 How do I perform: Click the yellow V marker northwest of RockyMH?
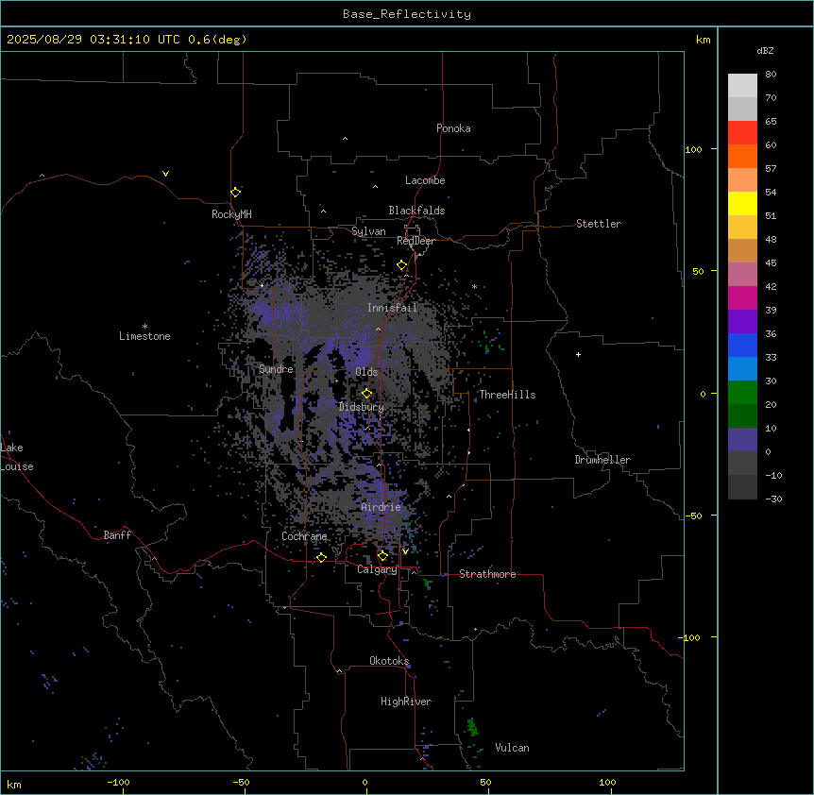pos(165,174)
